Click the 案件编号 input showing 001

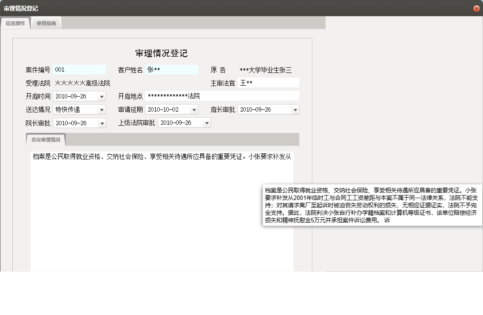(x=79, y=69)
